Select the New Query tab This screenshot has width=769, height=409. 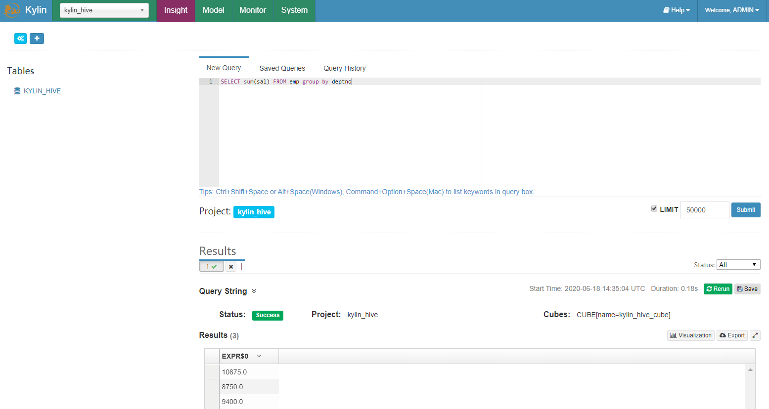(x=224, y=68)
